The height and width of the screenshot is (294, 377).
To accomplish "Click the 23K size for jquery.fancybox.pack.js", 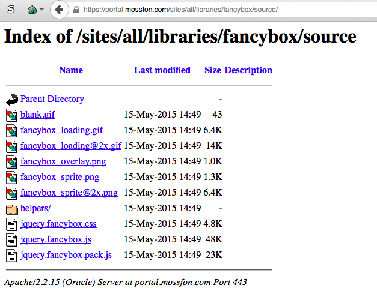I will click(x=214, y=255).
